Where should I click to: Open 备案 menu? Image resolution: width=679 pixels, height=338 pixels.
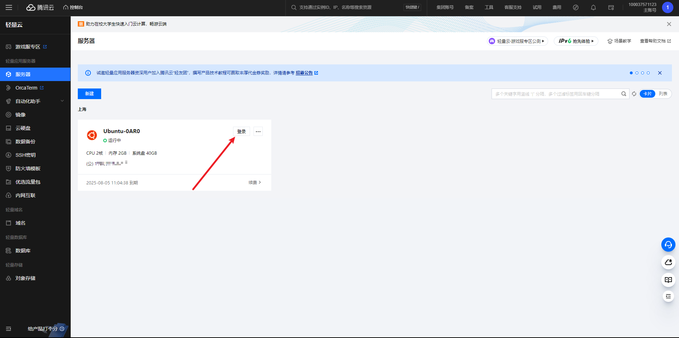pos(469,7)
